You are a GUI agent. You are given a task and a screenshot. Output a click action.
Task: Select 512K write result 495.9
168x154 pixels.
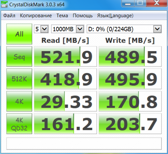pyautogui.click(x=130, y=79)
